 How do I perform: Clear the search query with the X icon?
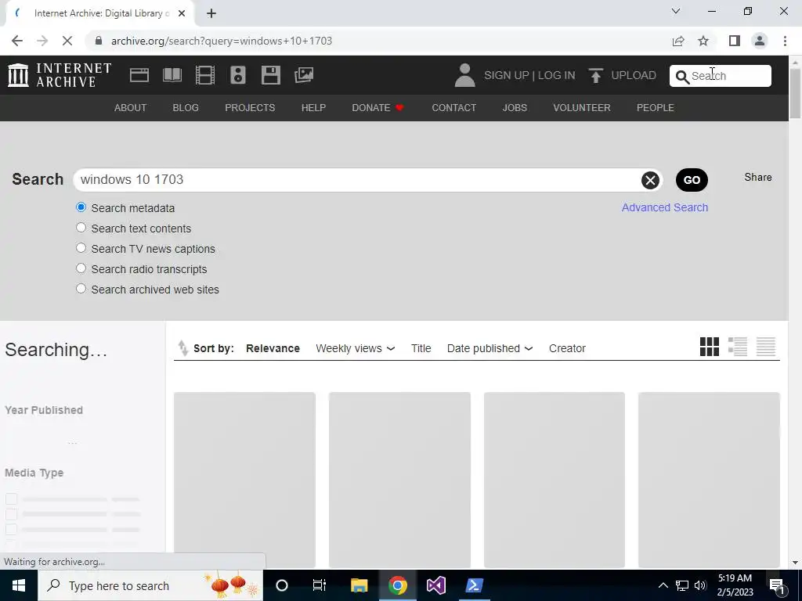(x=650, y=180)
